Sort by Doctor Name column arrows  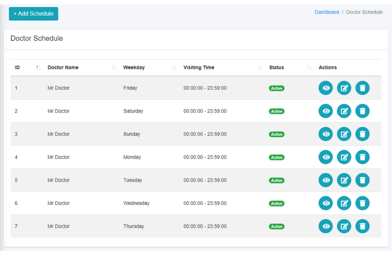tap(114, 68)
